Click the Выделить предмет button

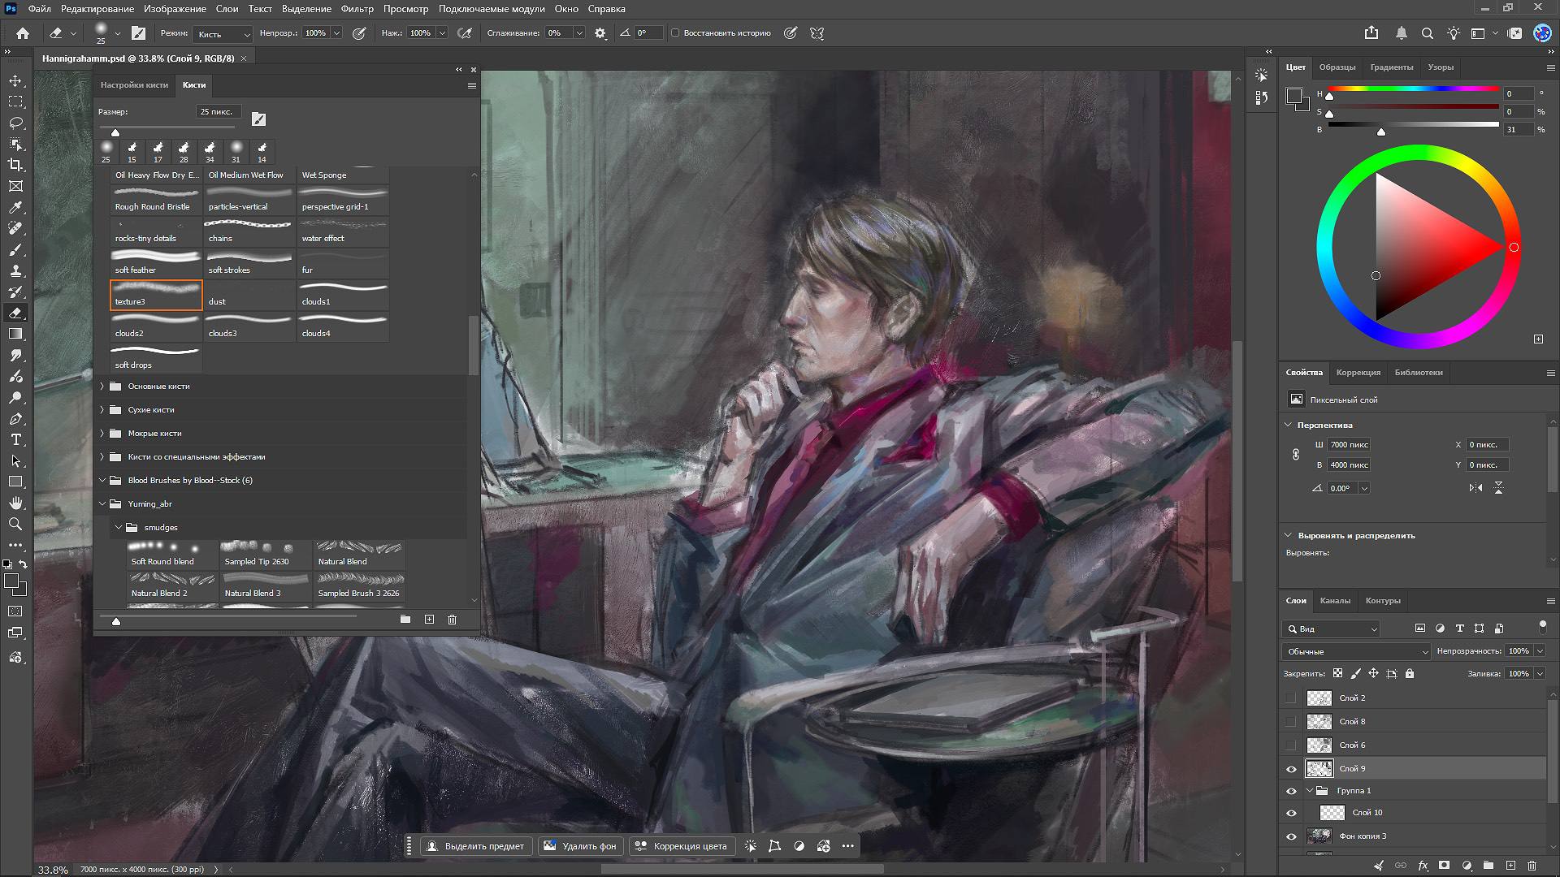coord(476,846)
